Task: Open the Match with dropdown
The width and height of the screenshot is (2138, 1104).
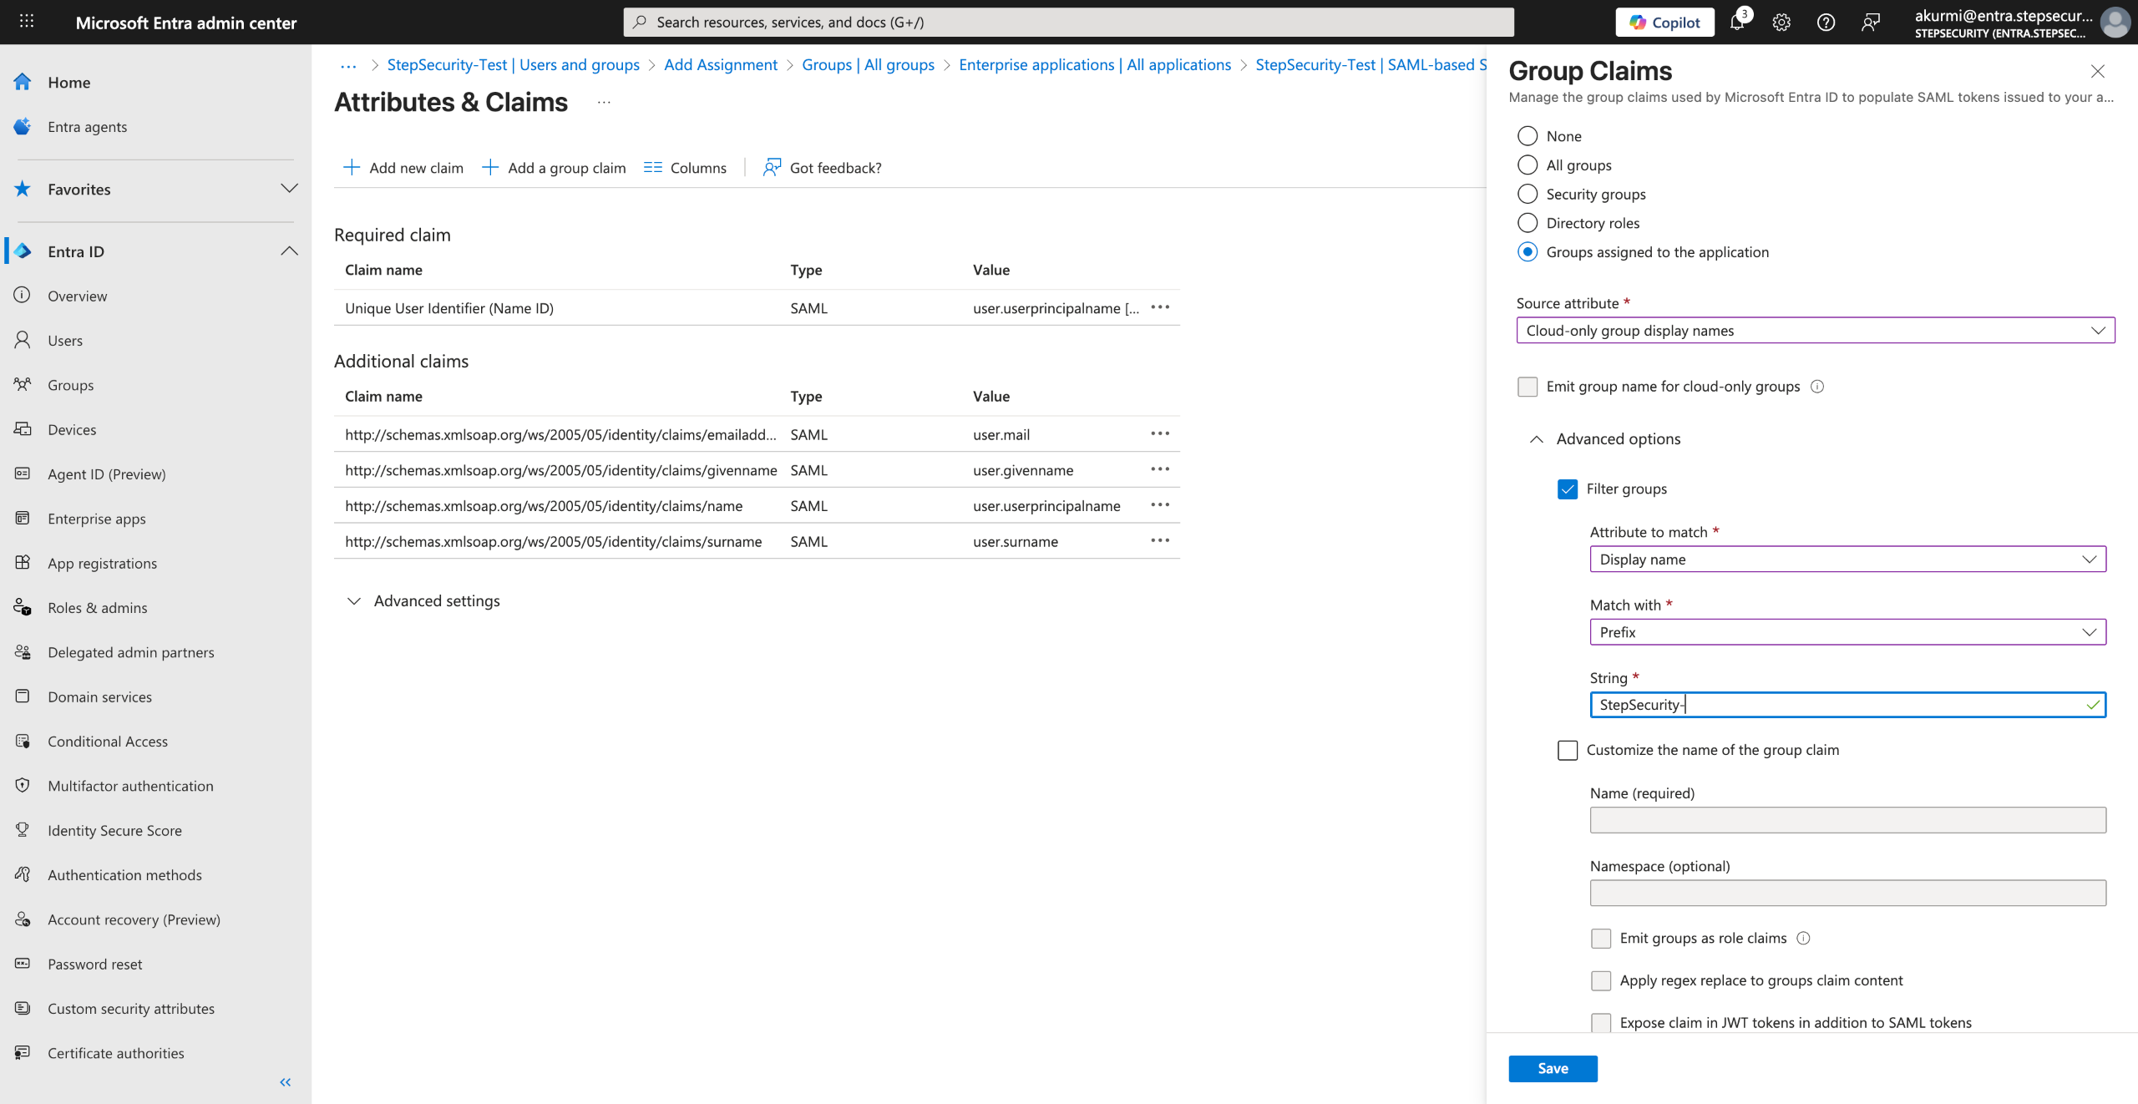Action: [1847, 632]
